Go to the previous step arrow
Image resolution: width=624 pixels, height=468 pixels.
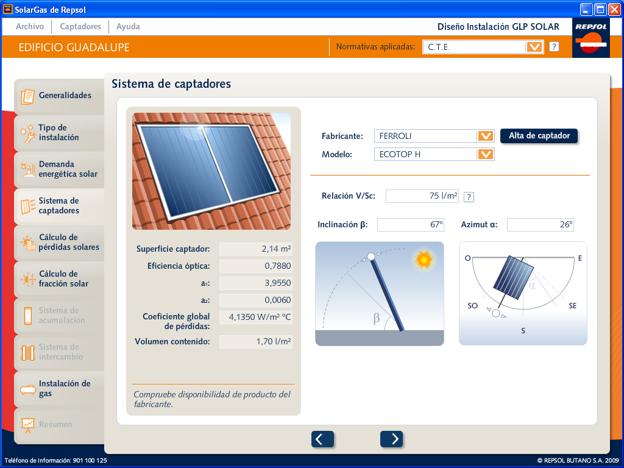[322, 439]
